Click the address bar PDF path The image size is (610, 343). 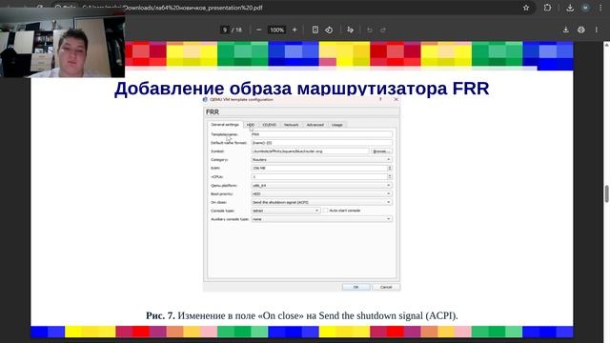click(193, 8)
